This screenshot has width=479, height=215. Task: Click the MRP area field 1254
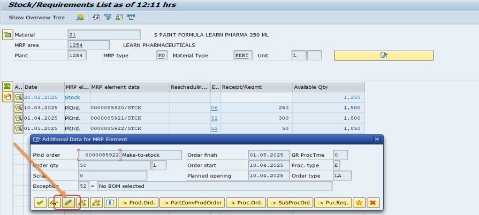click(x=89, y=45)
